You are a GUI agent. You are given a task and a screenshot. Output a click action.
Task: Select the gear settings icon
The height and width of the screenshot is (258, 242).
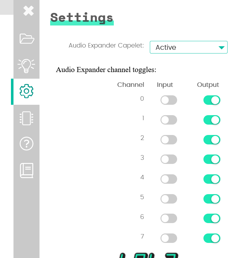[x=26, y=91]
